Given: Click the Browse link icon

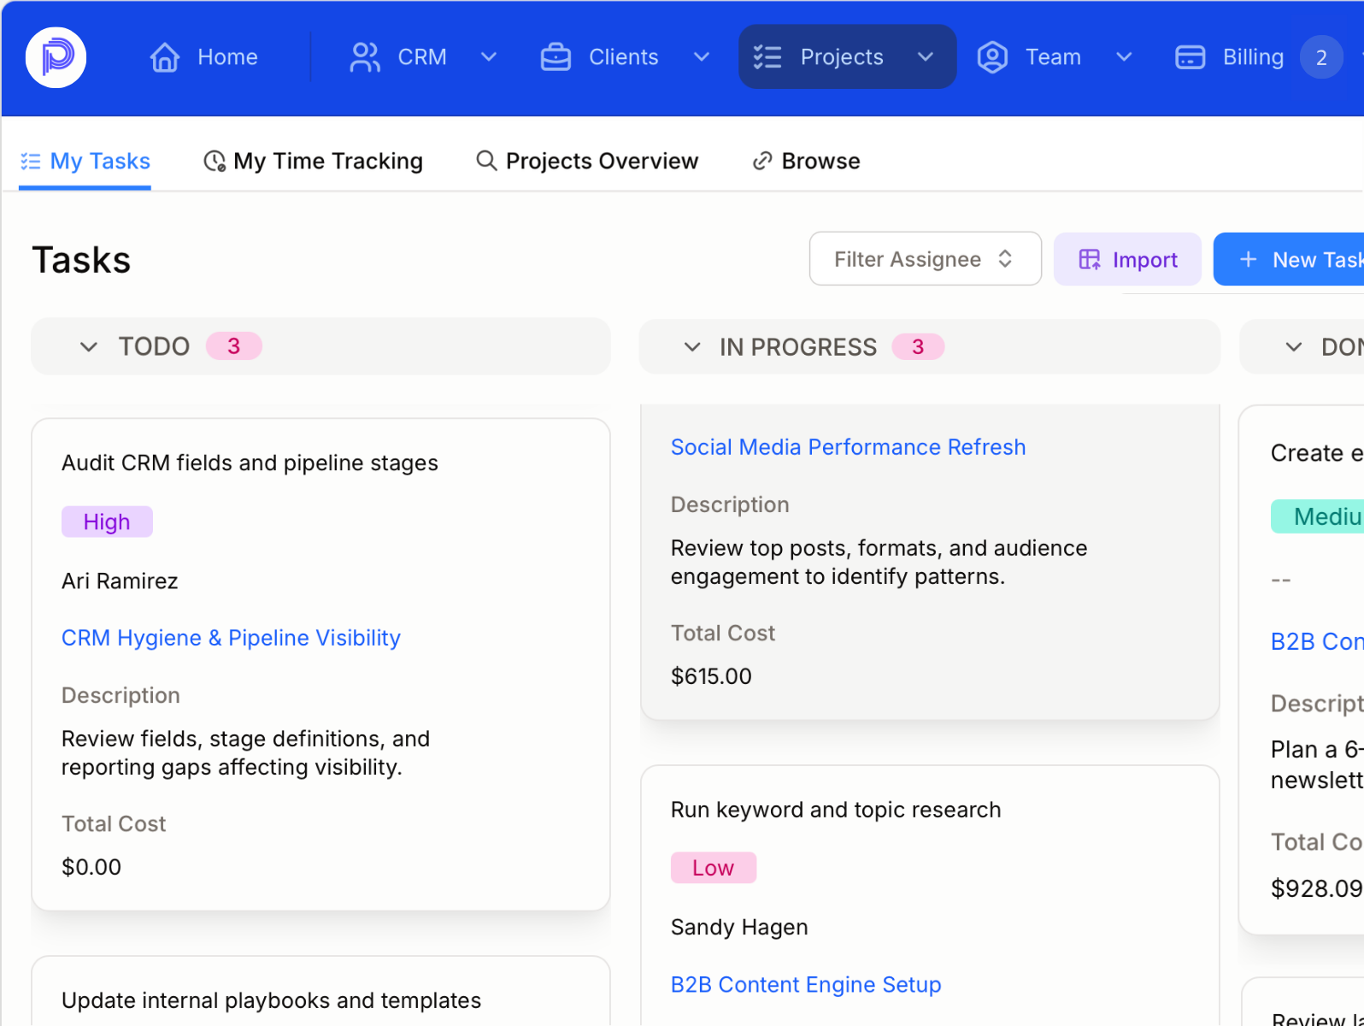Looking at the screenshot, I should 762,161.
